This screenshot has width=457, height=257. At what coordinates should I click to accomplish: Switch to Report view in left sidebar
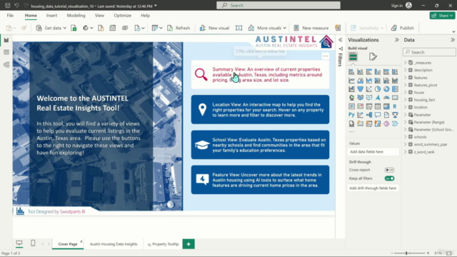pyautogui.click(x=6, y=40)
